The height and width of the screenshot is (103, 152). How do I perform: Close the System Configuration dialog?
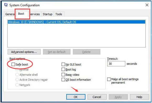[x=147, y=5]
